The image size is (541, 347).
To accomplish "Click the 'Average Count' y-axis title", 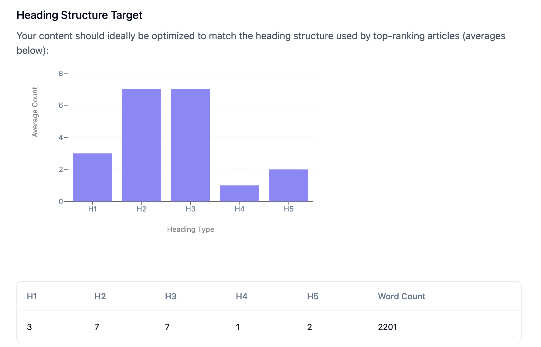I will [35, 112].
